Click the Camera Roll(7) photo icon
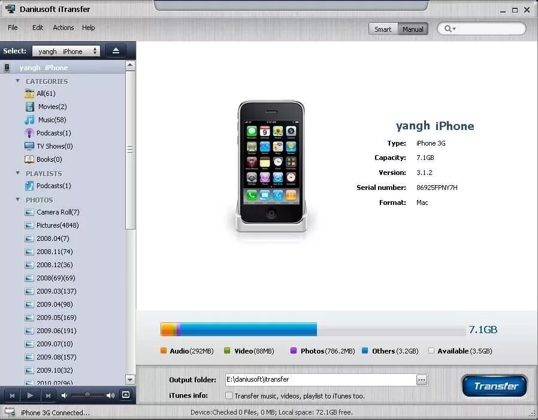Image resolution: width=538 pixels, height=420 pixels. point(29,213)
